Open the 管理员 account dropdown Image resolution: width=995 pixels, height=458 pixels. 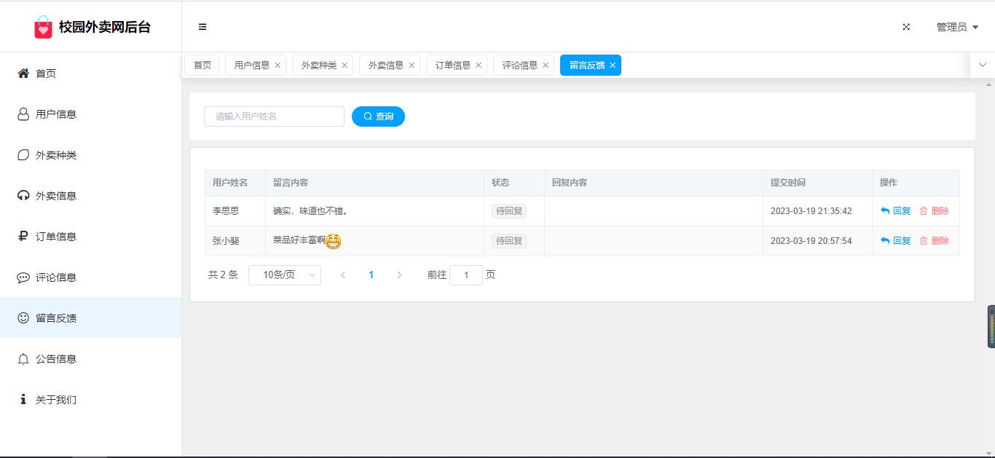(957, 27)
